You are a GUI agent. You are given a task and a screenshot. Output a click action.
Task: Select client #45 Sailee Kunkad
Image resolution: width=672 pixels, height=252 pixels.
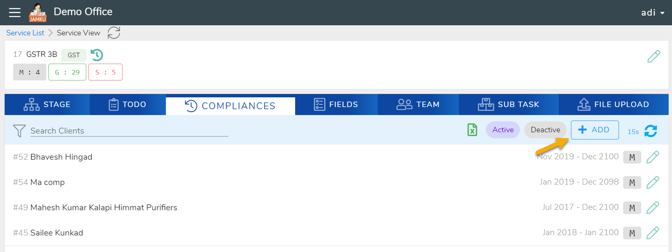pyautogui.click(x=48, y=233)
